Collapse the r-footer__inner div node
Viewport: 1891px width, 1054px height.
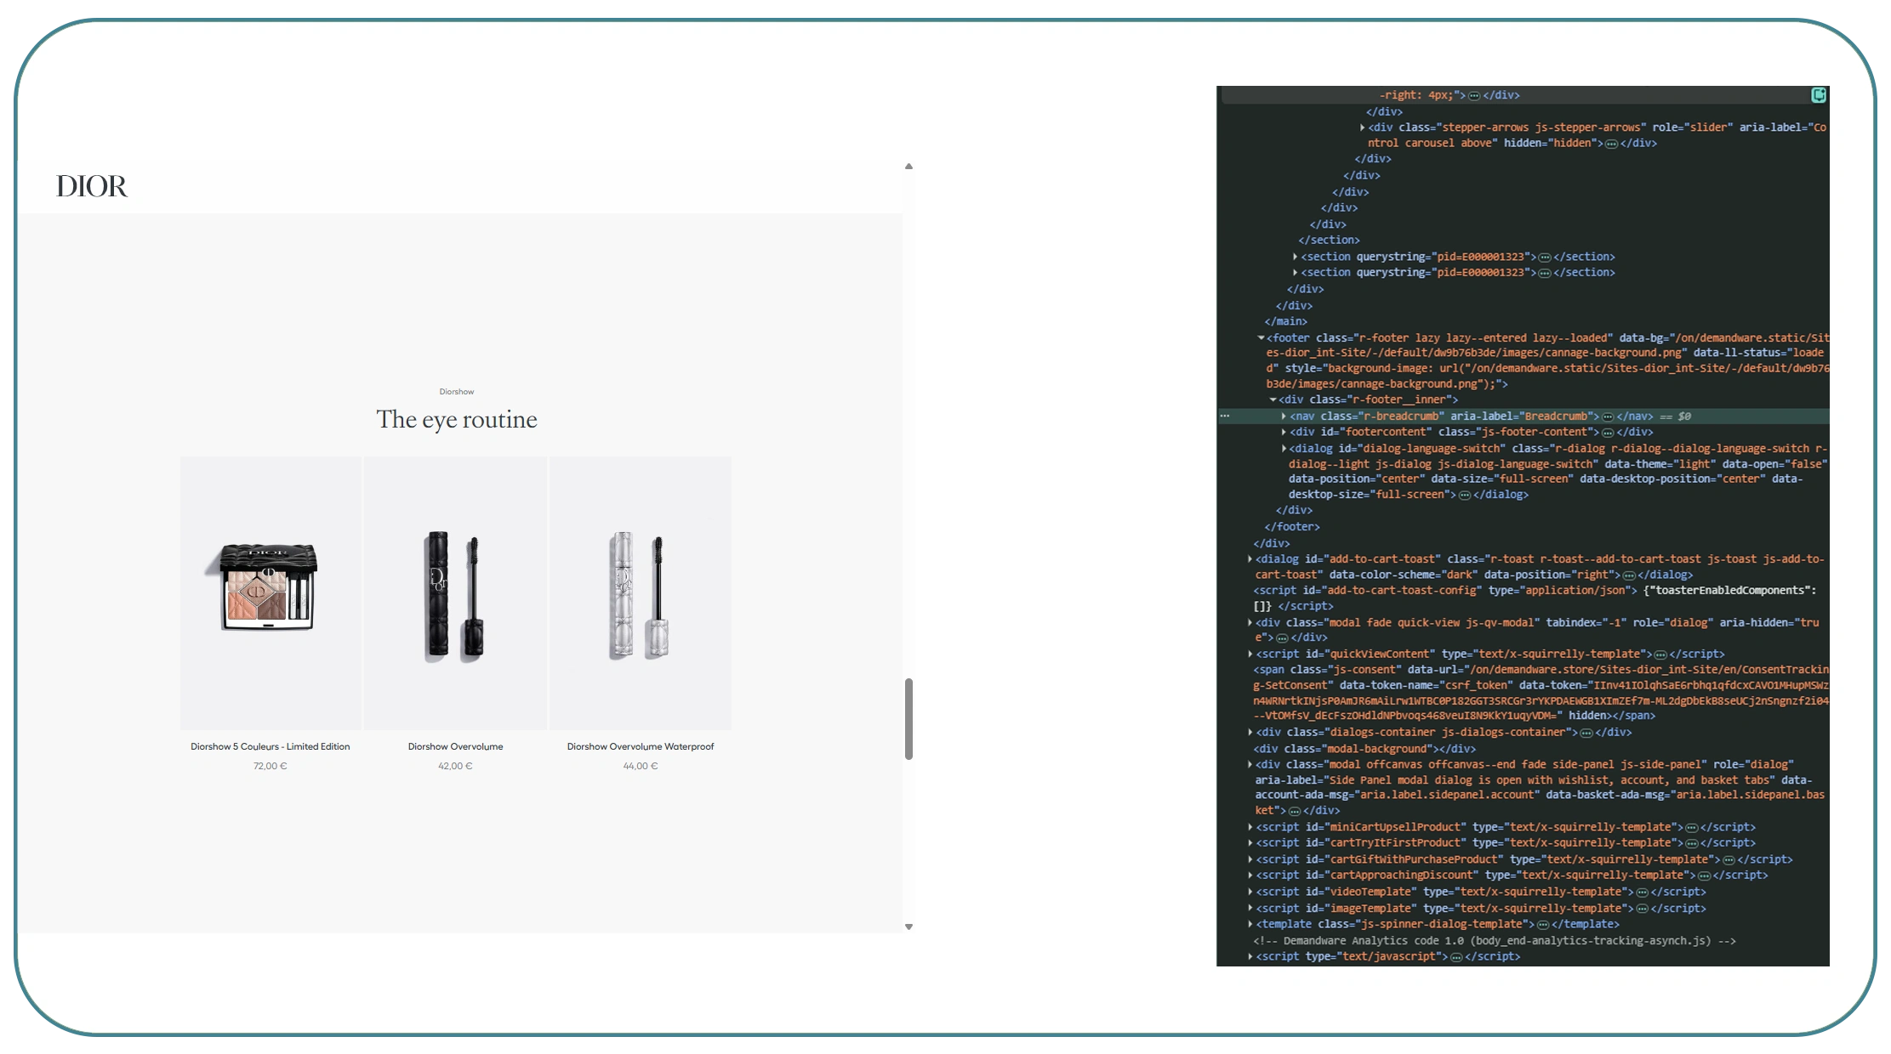[1273, 399]
